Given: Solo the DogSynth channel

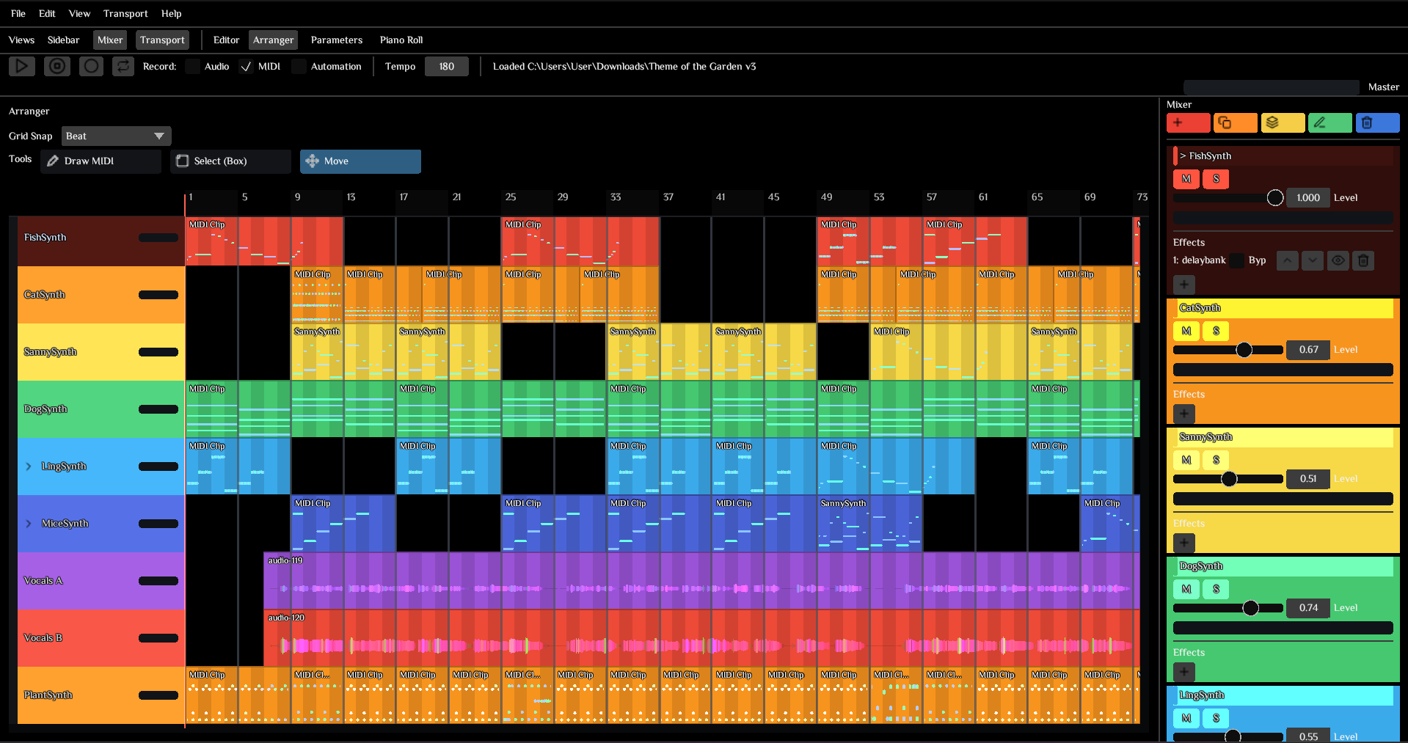Looking at the screenshot, I should (1215, 589).
